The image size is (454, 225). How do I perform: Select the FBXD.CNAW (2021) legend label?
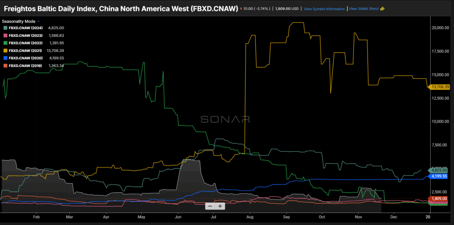pos(26,50)
